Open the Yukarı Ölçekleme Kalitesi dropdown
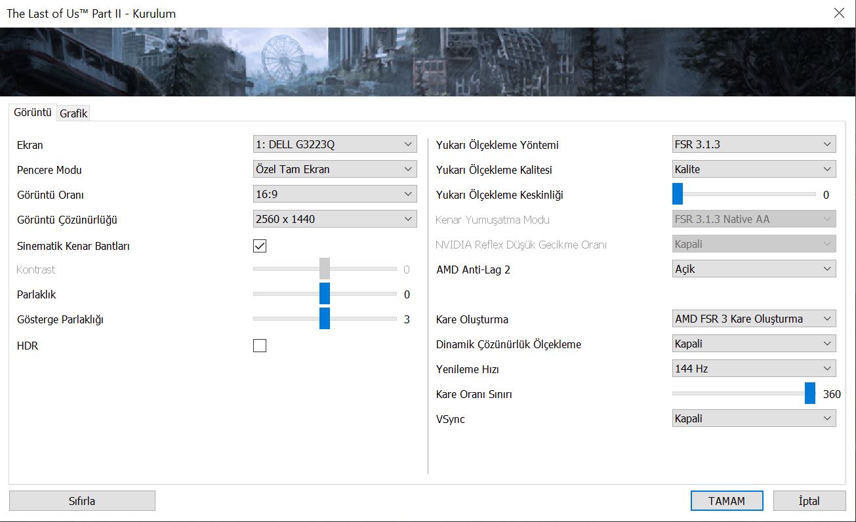856x522 pixels. (x=754, y=169)
